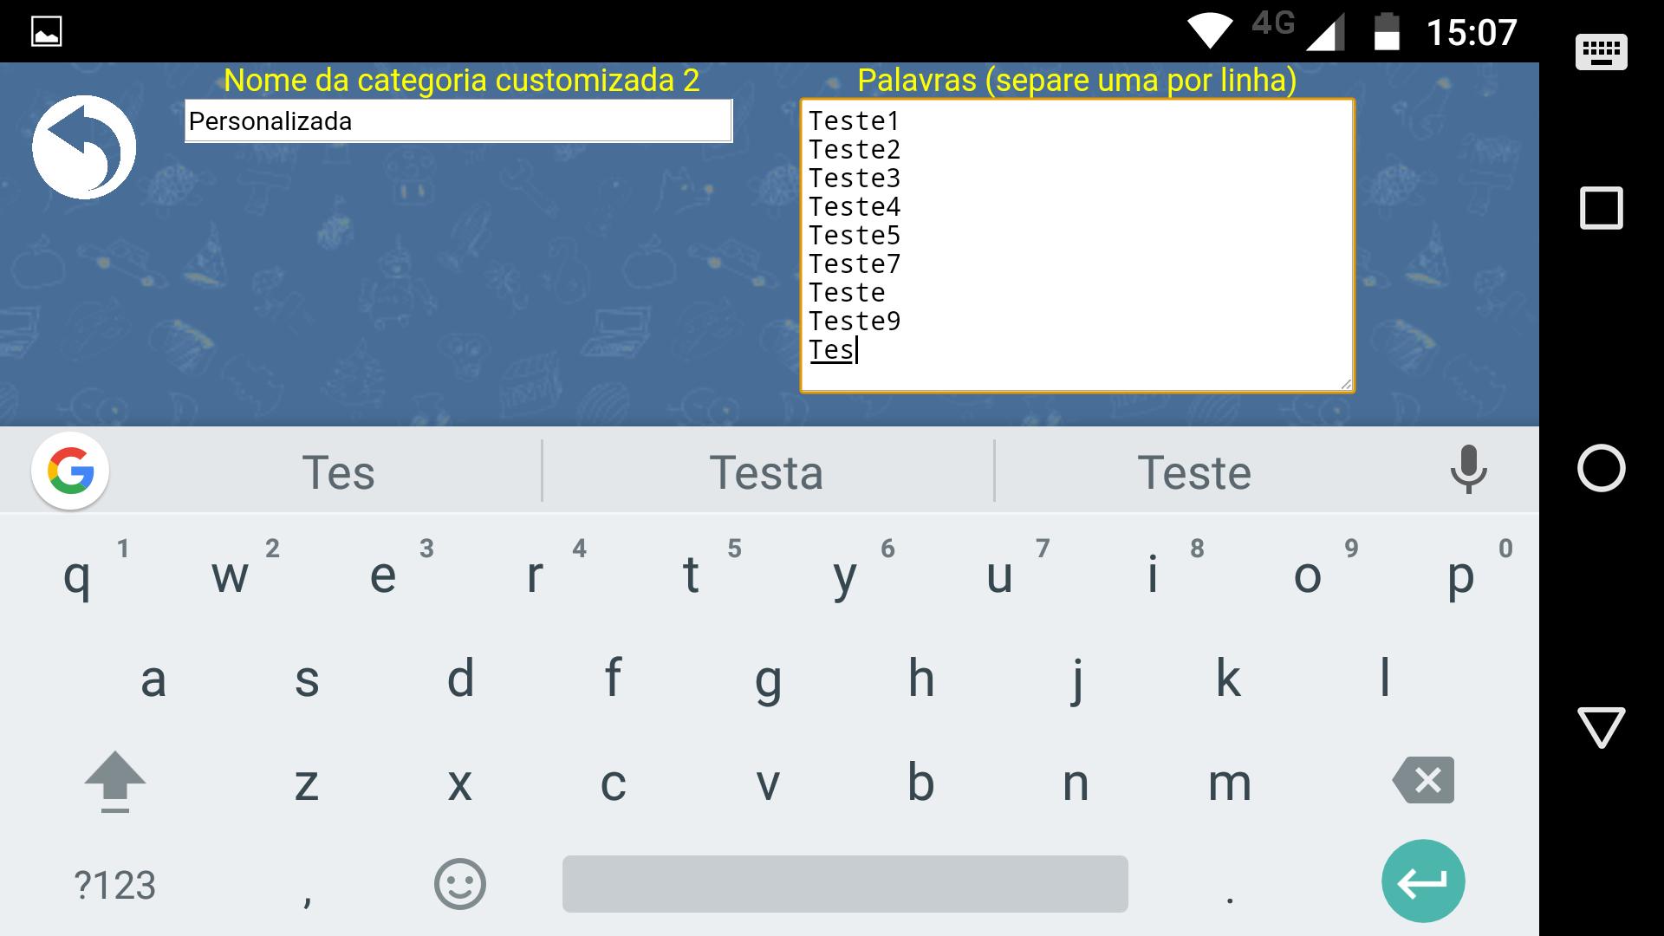Tap the circular home button
The height and width of the screenshot is (936, 1664).
click(x=1602, y=469)
